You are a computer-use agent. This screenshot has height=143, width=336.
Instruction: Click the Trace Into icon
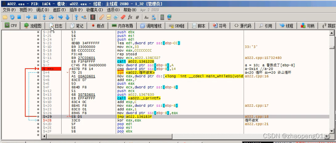61,17
